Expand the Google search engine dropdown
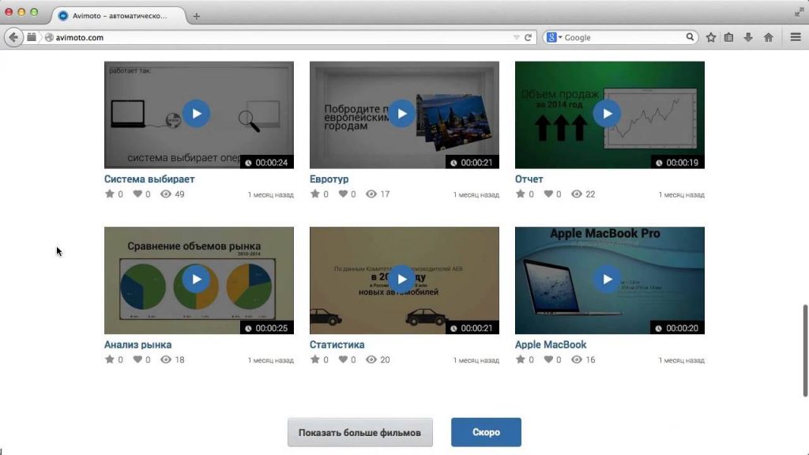Viewport: 809px width, 455px height. 555,37
